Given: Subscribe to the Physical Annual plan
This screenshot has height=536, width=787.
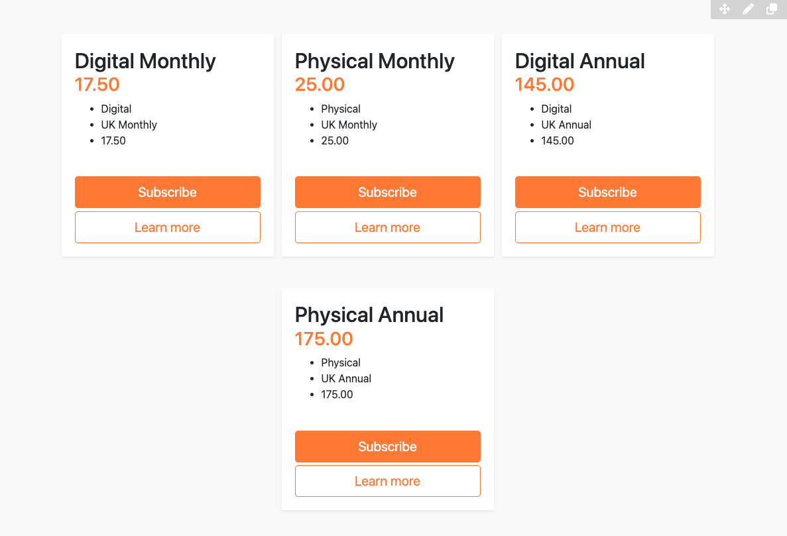Looking at the screenshot, I should point(387,447).
